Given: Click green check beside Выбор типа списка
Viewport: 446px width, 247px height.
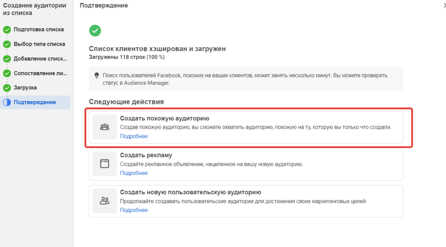Looking at the screenshot, I should 7,44.
